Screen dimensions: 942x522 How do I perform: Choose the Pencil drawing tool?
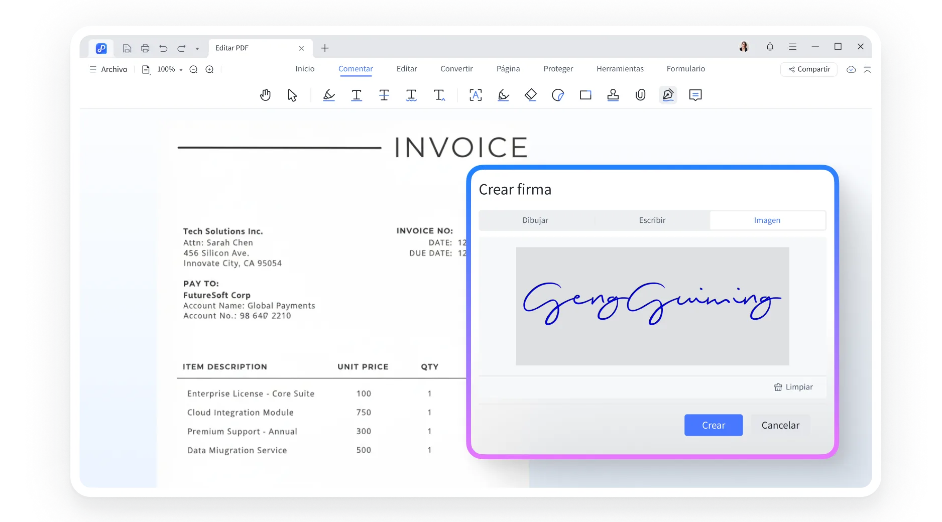pyautogui.click(x=503, y=95)
